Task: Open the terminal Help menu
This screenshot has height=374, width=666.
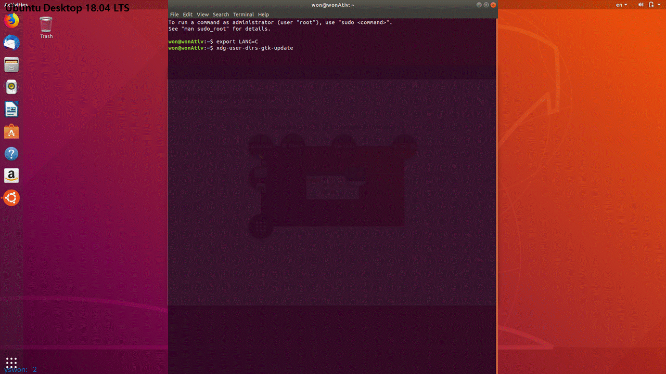Action: pos(263,15)
